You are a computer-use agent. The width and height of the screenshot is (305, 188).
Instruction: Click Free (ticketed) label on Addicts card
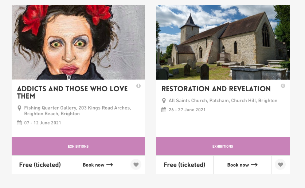40,165
